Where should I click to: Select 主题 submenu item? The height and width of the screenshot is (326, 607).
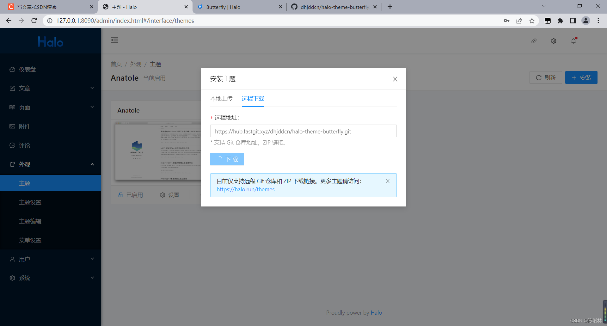[51, 183]
